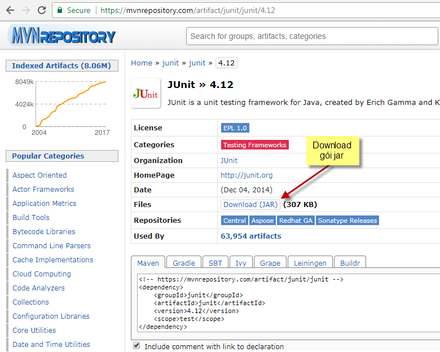Screen dimensions: 440x352
Task: Switch to the Leiningen tab
Action: (x=310, y=263)
